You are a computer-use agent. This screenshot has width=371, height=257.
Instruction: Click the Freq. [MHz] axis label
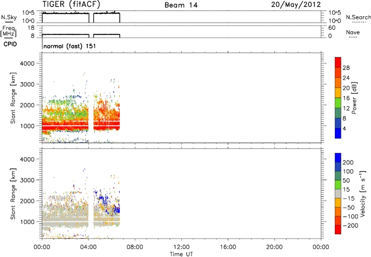pos(8,32)
